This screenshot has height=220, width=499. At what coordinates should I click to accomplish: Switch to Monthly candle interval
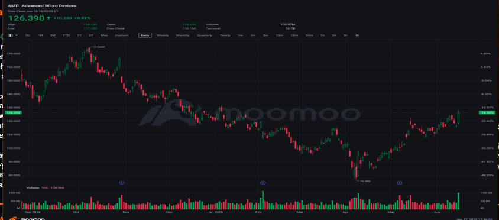183,35
